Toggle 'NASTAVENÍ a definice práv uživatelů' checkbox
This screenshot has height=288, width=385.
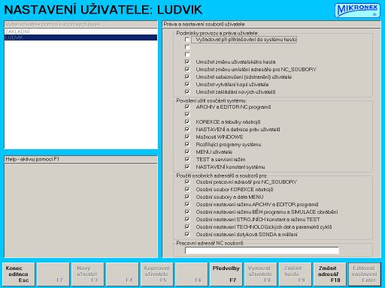click(x=187, y=129)
